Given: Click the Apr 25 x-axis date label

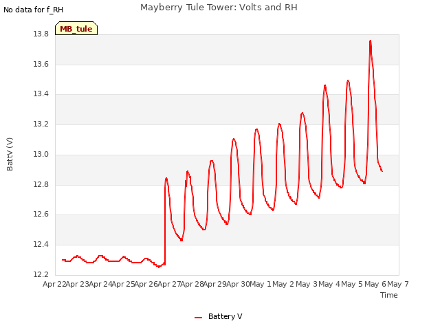Looking at the screenshot, I should pyautogui.click(x=124, y=284).
